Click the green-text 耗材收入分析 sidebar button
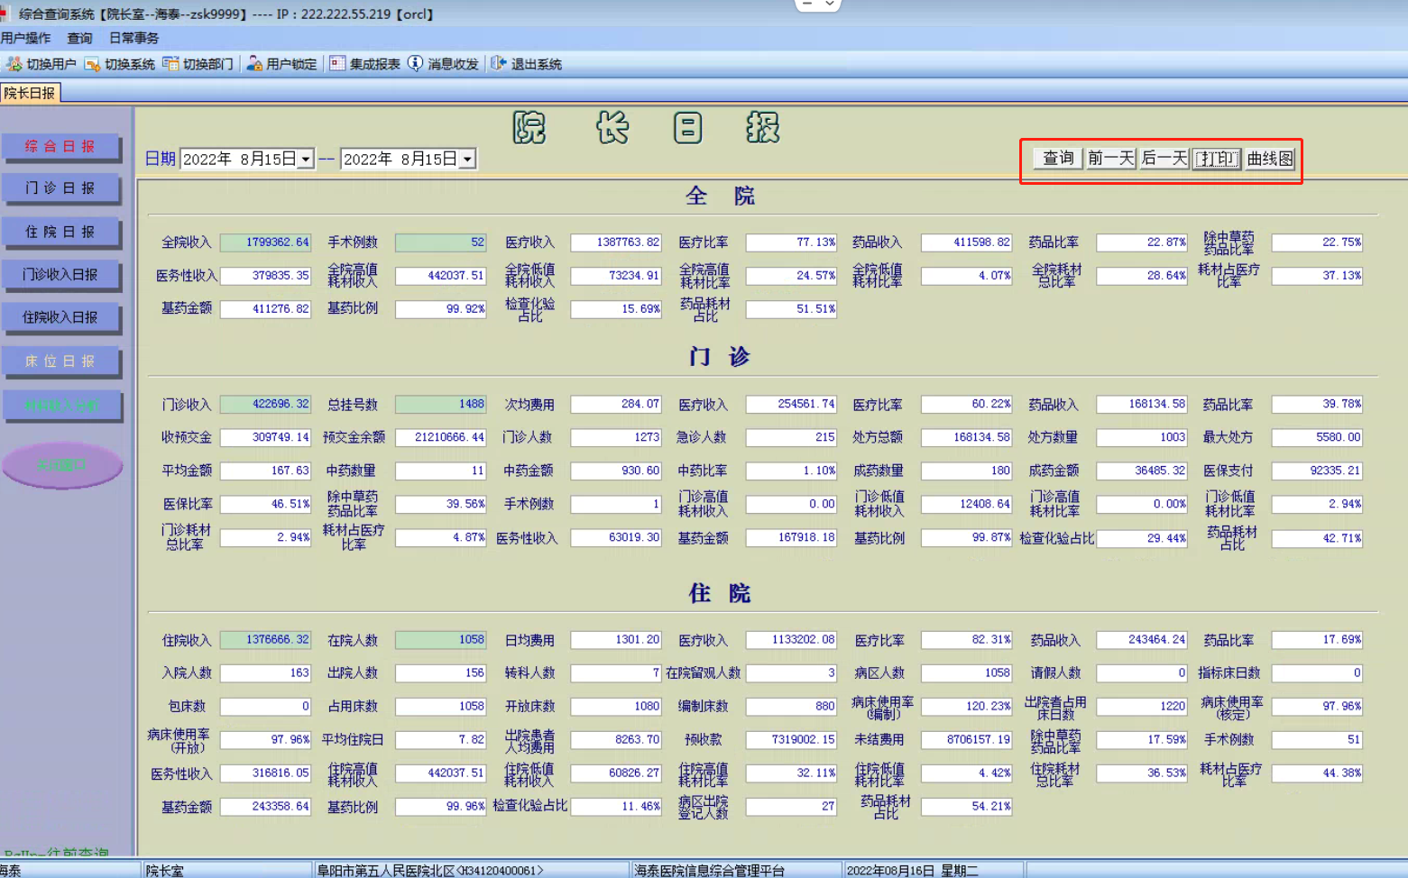Image resolution: width=1408 pixels, height=878 pixels. [60, 405]
